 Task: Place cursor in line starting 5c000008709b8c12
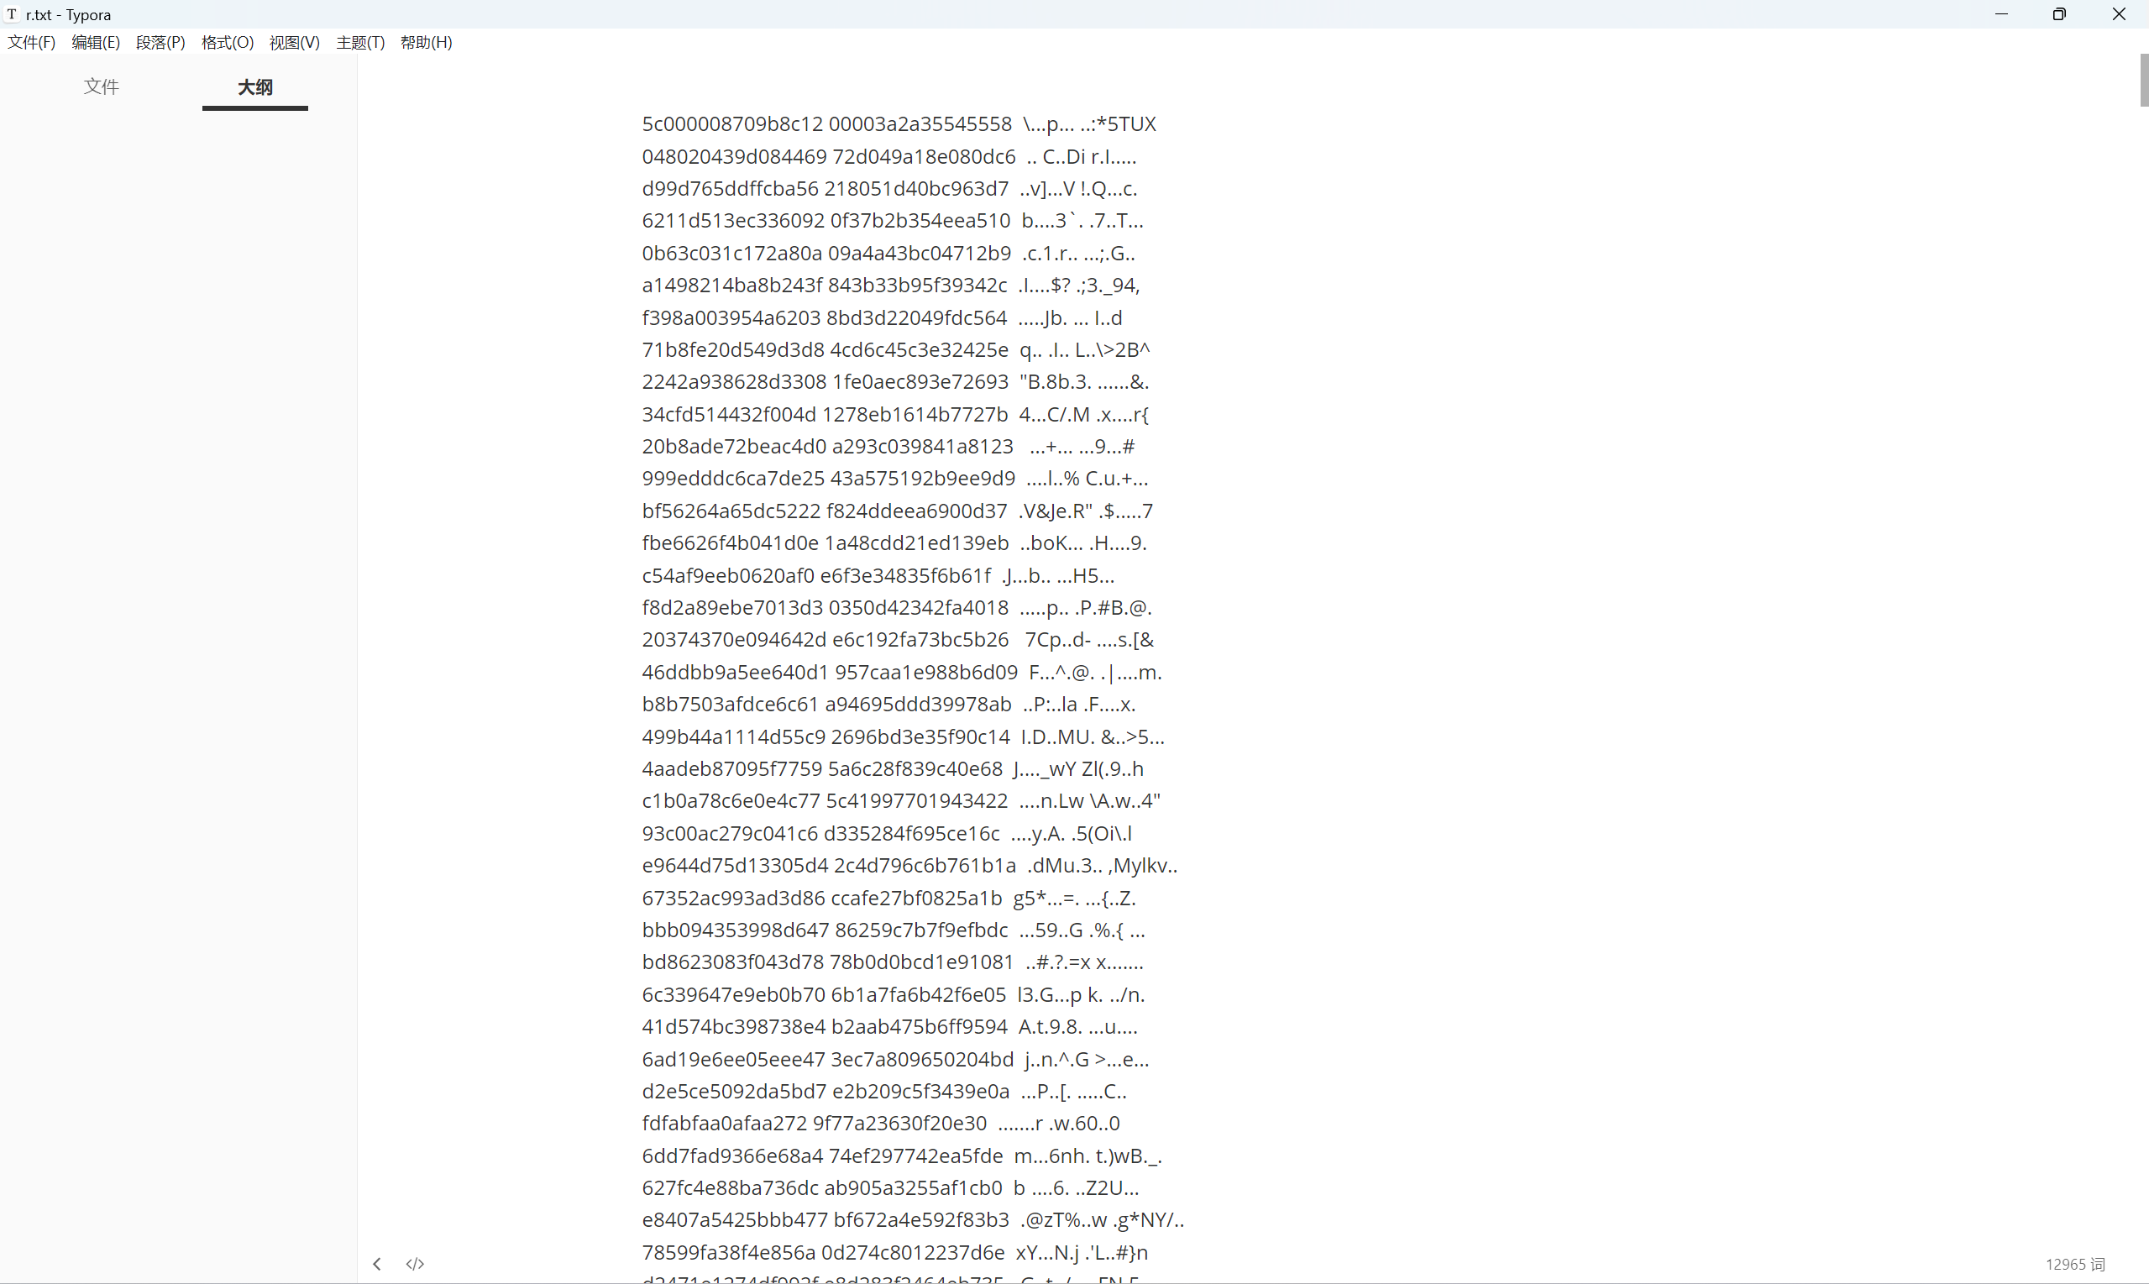(899, 123)
